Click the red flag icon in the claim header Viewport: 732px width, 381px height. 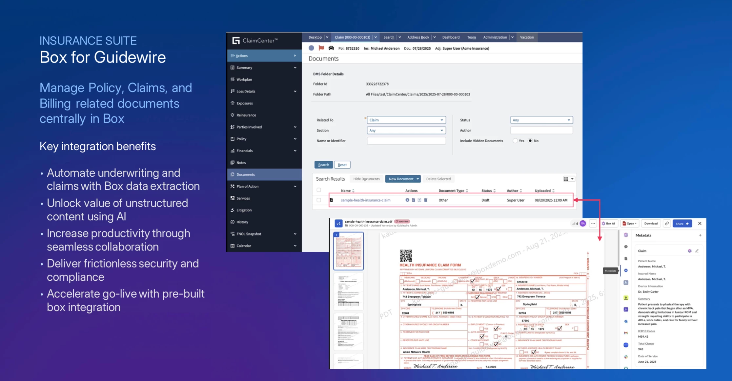tap(321, 48)
